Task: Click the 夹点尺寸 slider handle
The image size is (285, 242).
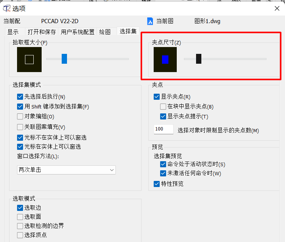Action: click(x=199, y=59)
